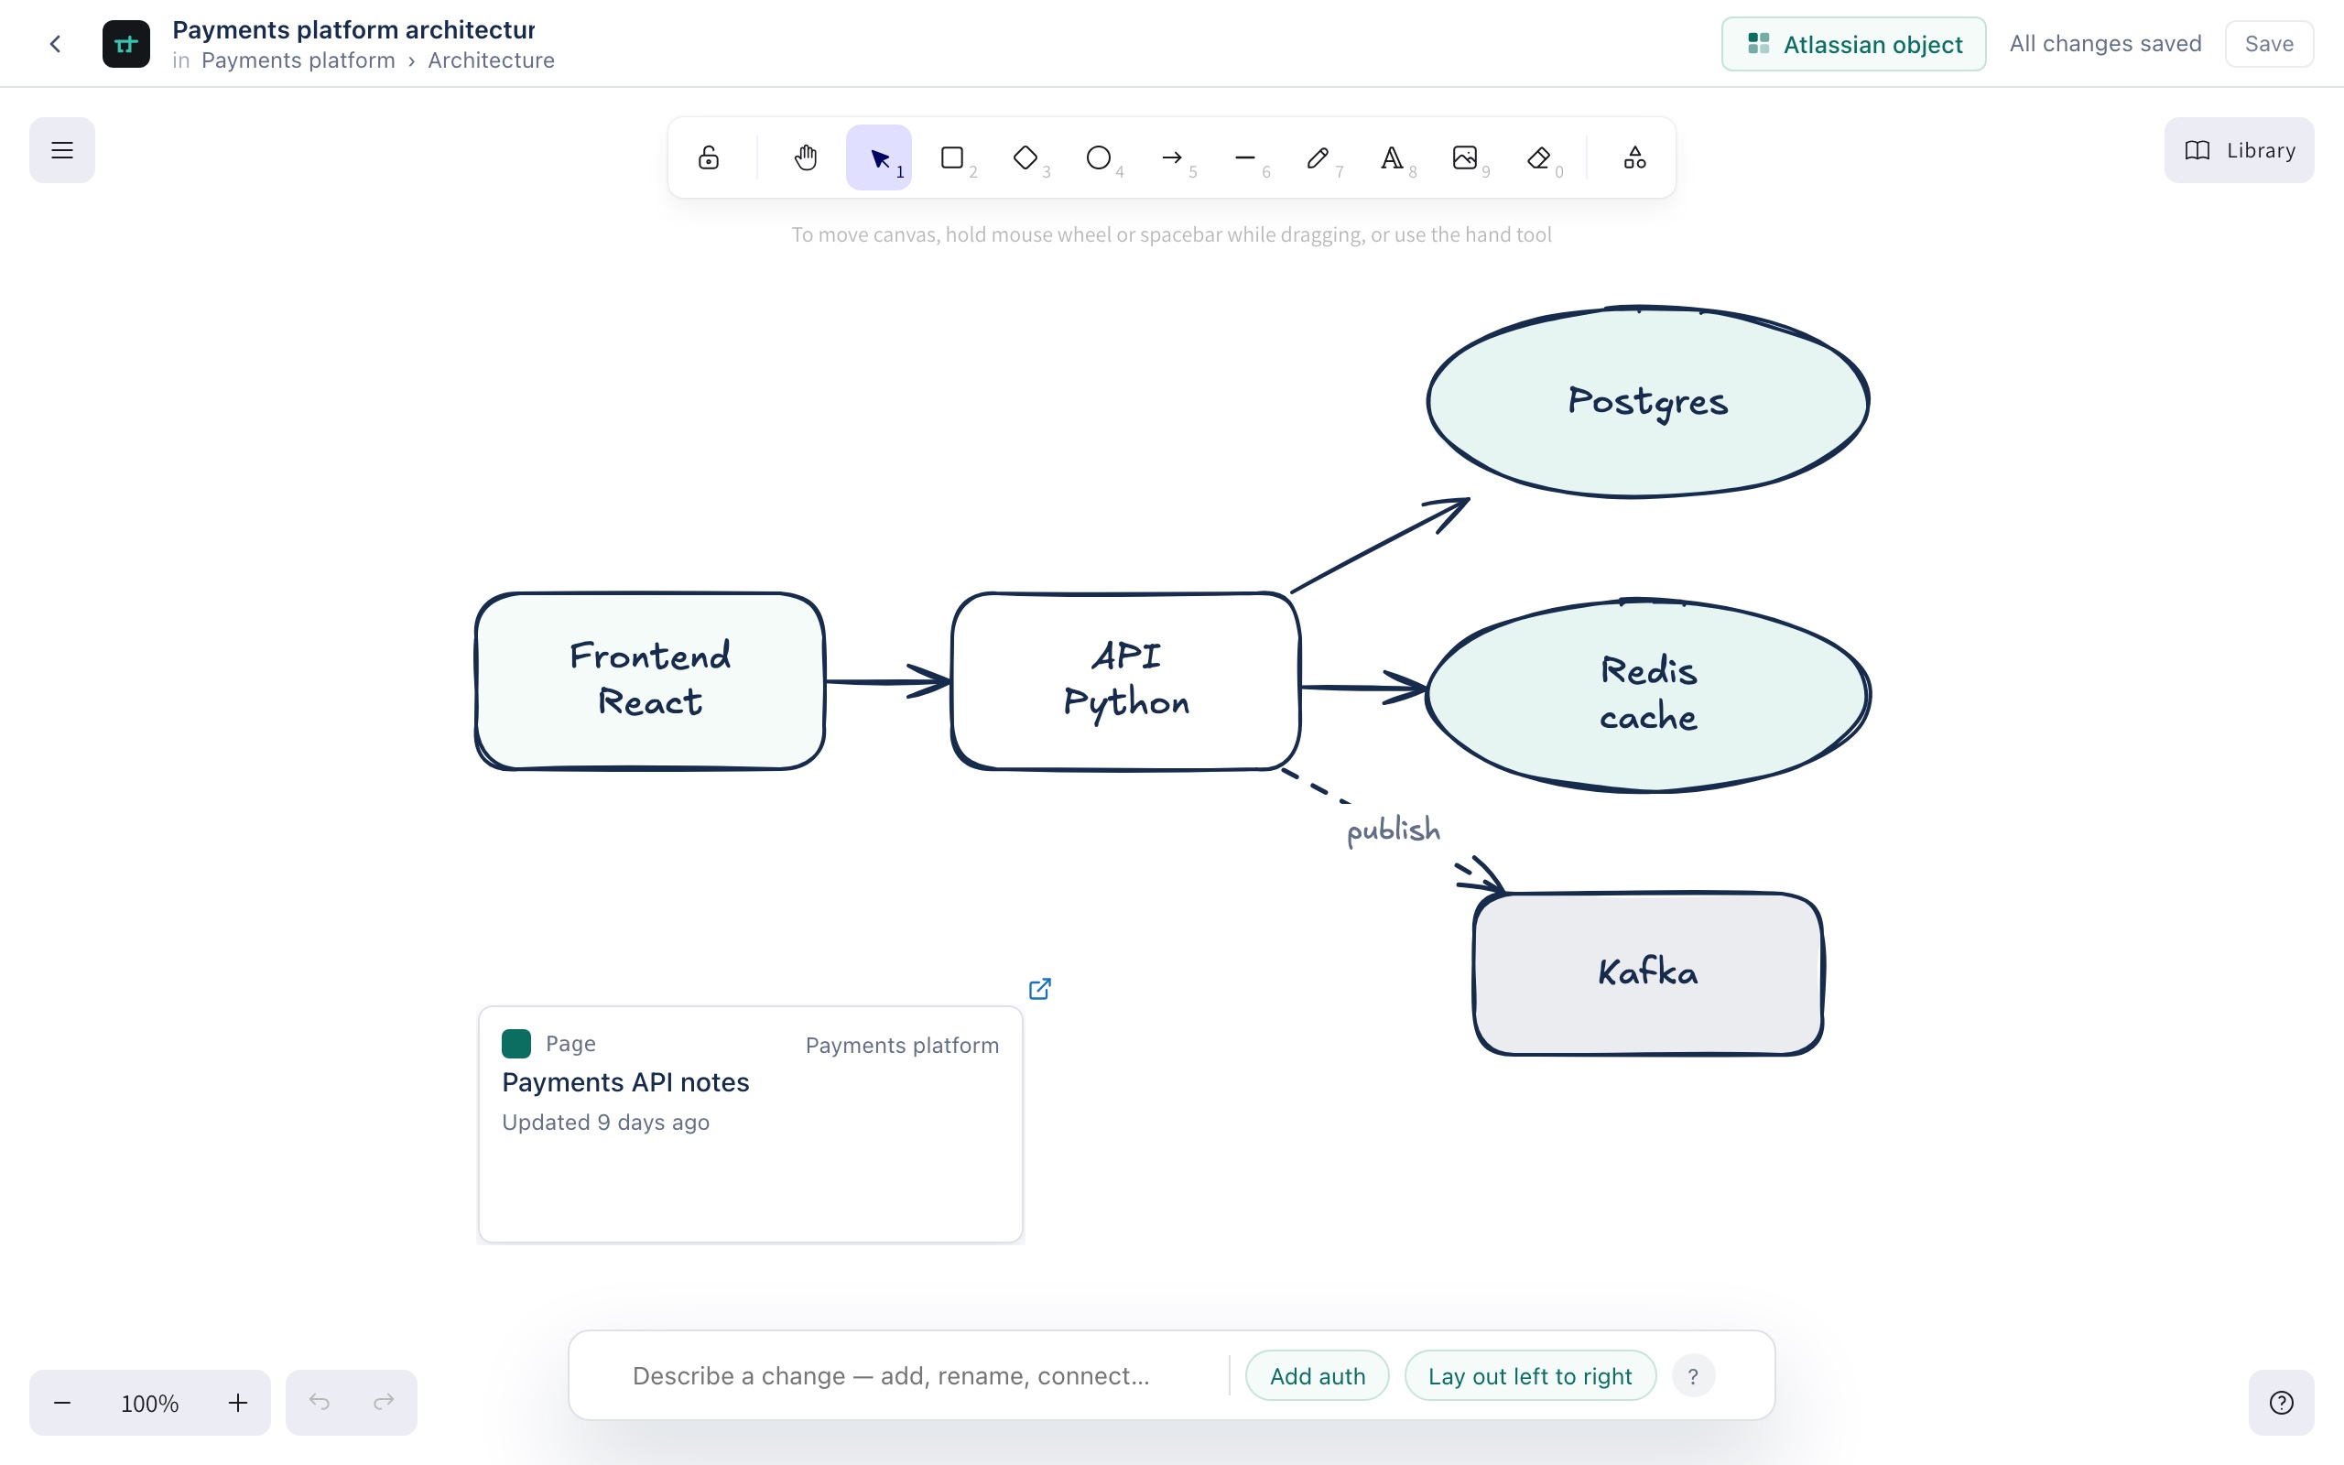
Task: Click the Payments platform architecture title
Action: point(353,30)
